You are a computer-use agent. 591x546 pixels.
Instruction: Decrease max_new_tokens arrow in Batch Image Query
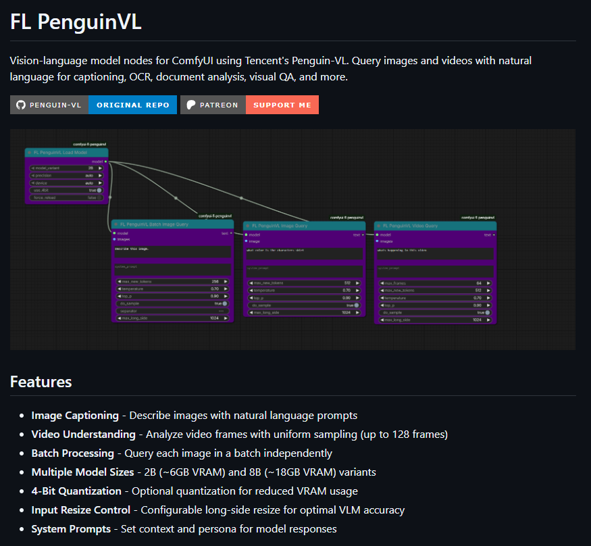pyautogui.click(x=120, y=281)
